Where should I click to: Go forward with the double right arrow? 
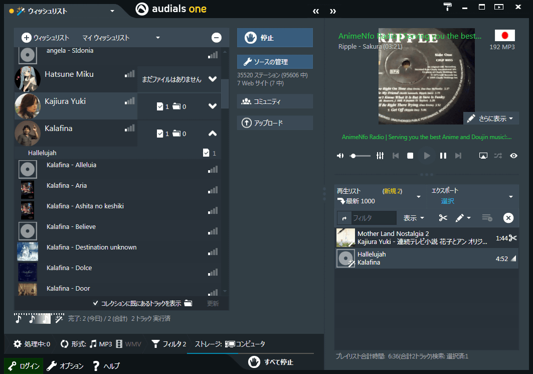pyautogui.click(x=333, y=11)
